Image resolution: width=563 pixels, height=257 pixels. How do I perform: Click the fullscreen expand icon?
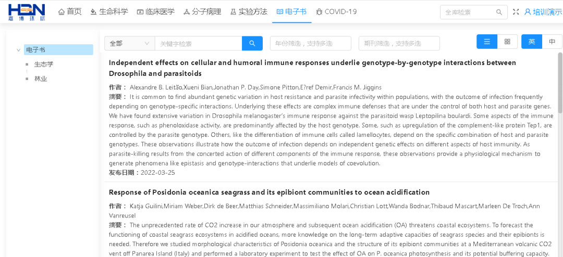click(x=516, y=12)
